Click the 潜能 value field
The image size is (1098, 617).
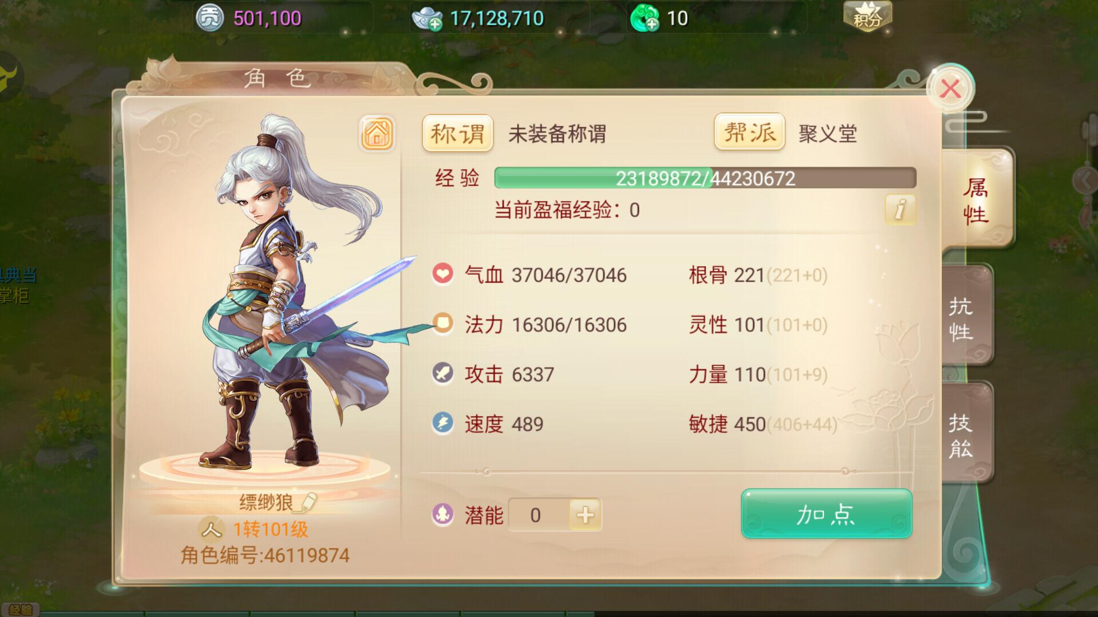click(539, 515)
